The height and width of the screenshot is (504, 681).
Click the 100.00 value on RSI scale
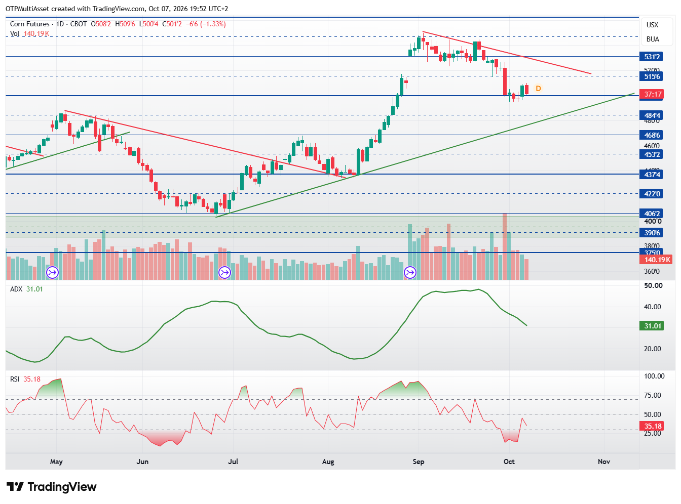[x=654, y=376]
